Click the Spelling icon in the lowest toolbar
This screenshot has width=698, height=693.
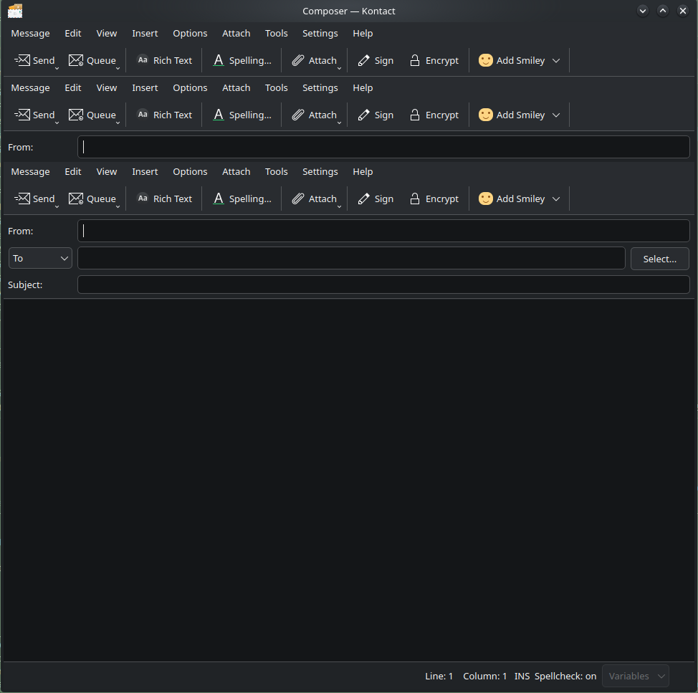(219, 199)
